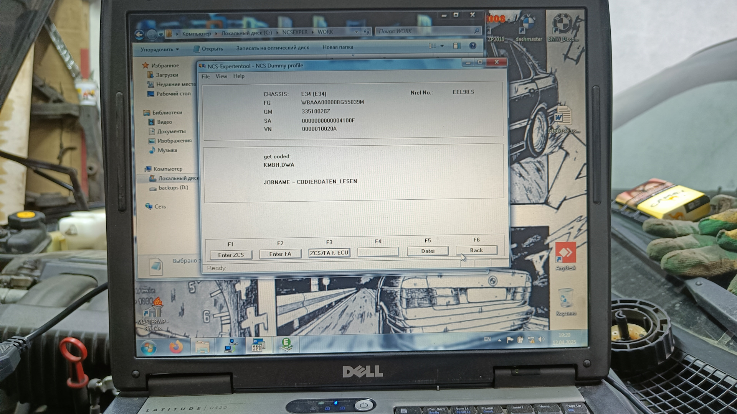Open the Упорядочить dropdown menu
Viewport: 737px width, 414px height.
coord(159,49)
